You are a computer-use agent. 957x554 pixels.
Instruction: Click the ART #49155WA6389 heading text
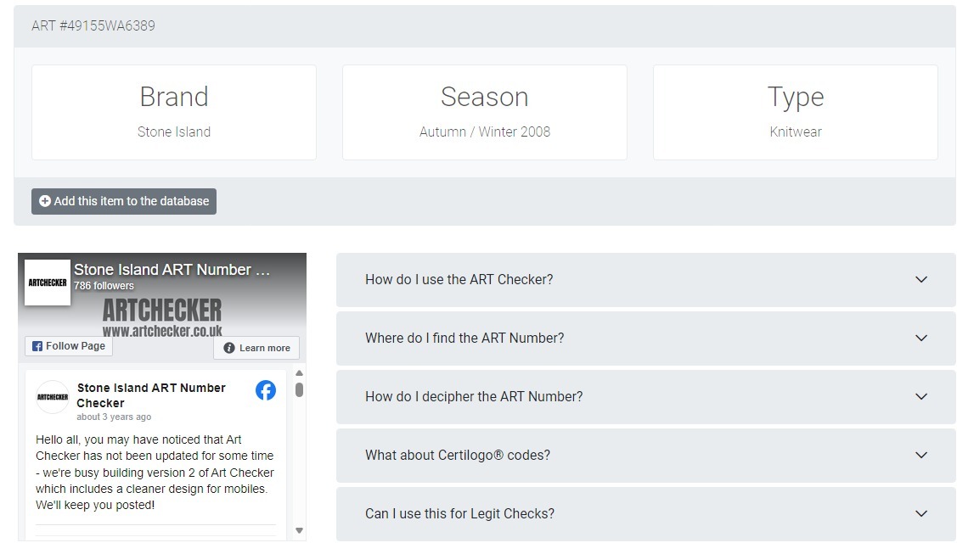(93, 25)
